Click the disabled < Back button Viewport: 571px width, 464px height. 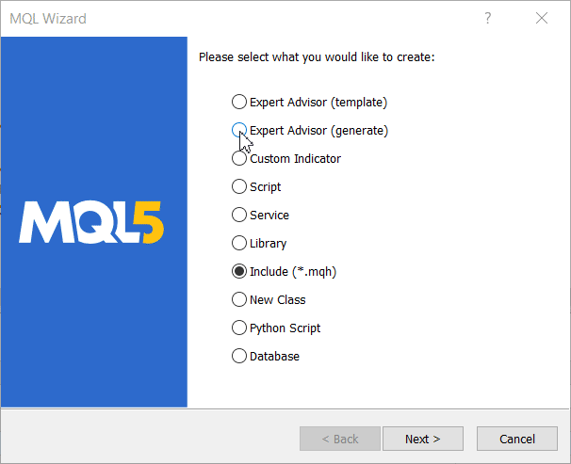click(x=340, y=439)
